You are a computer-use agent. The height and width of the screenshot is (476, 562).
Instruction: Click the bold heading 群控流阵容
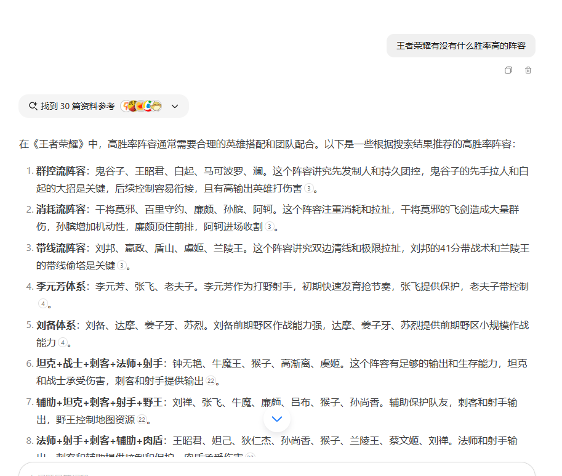[x=60, y=171]
